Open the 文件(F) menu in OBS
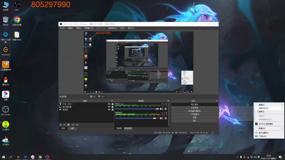Image resolution: width=285 pixels, height=160 pixels. click(x=62, y=28)
